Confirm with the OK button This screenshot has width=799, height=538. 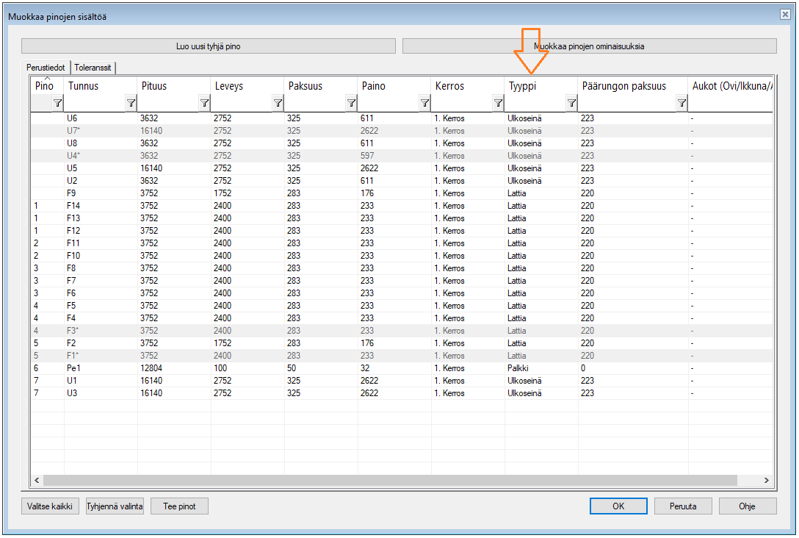pyautogui.click(x=618, y=506)
